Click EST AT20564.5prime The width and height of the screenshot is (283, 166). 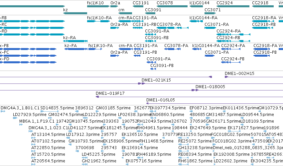click(x=48, y=161)
